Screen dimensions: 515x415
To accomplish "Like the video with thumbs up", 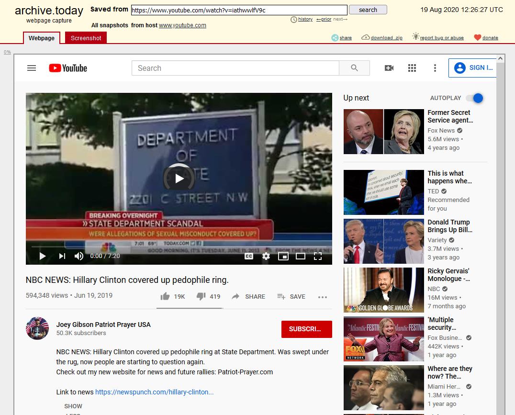I will (x=172, y=297).
